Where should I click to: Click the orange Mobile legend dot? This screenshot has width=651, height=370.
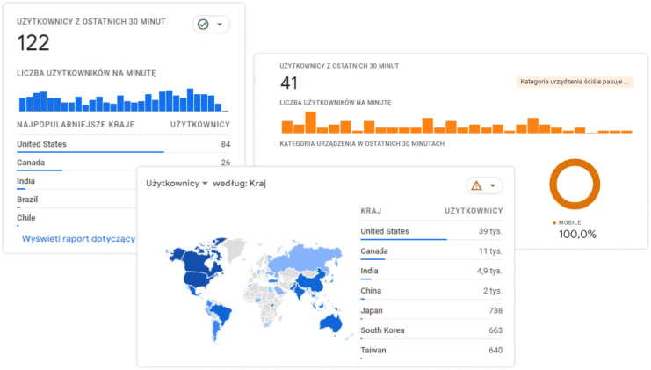(554, 222)
